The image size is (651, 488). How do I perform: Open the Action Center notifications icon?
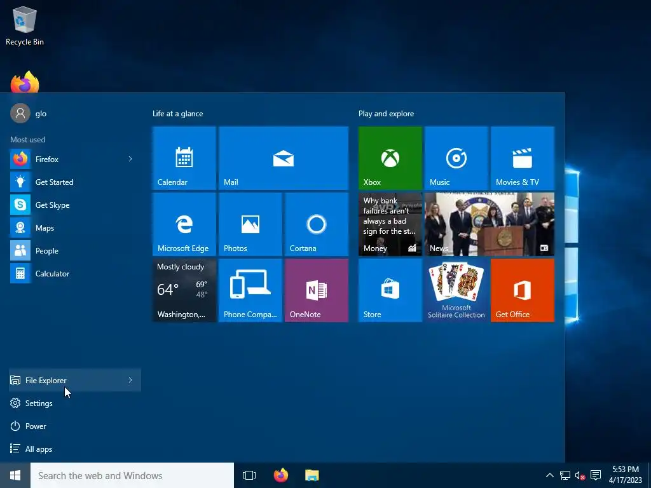[x=596, y=475]
